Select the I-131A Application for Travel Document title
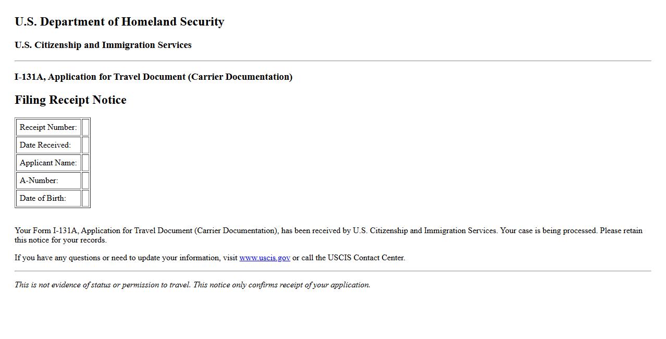 point(153,77)
